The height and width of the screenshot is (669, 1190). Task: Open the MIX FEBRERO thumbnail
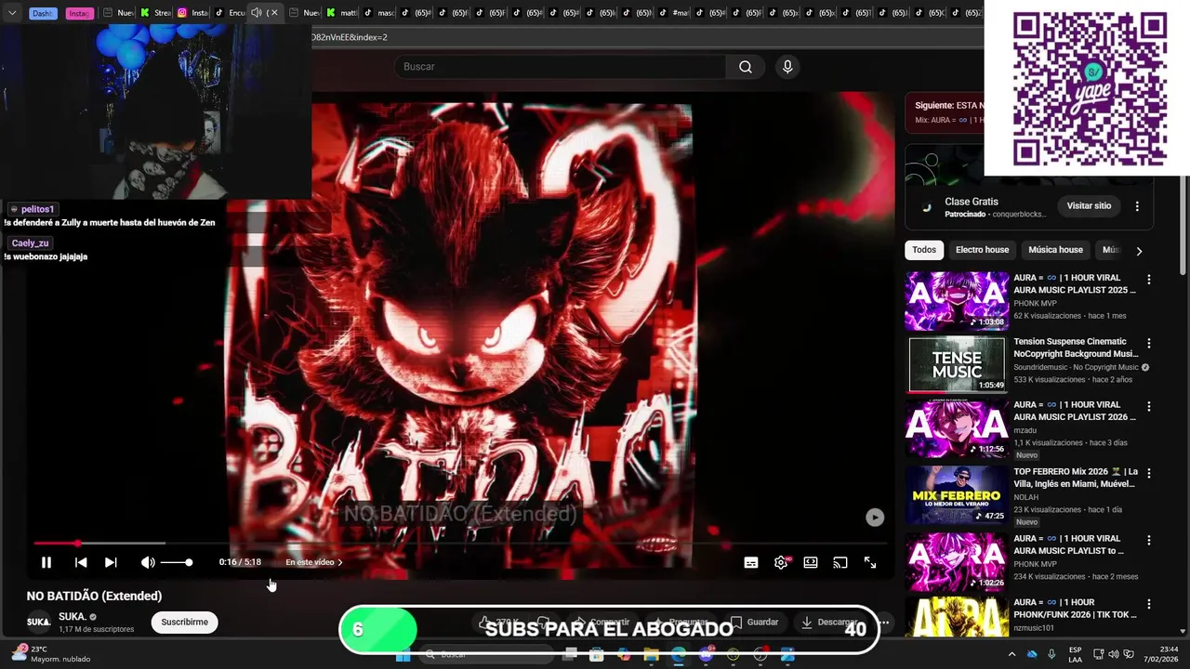tap(957, 494)
